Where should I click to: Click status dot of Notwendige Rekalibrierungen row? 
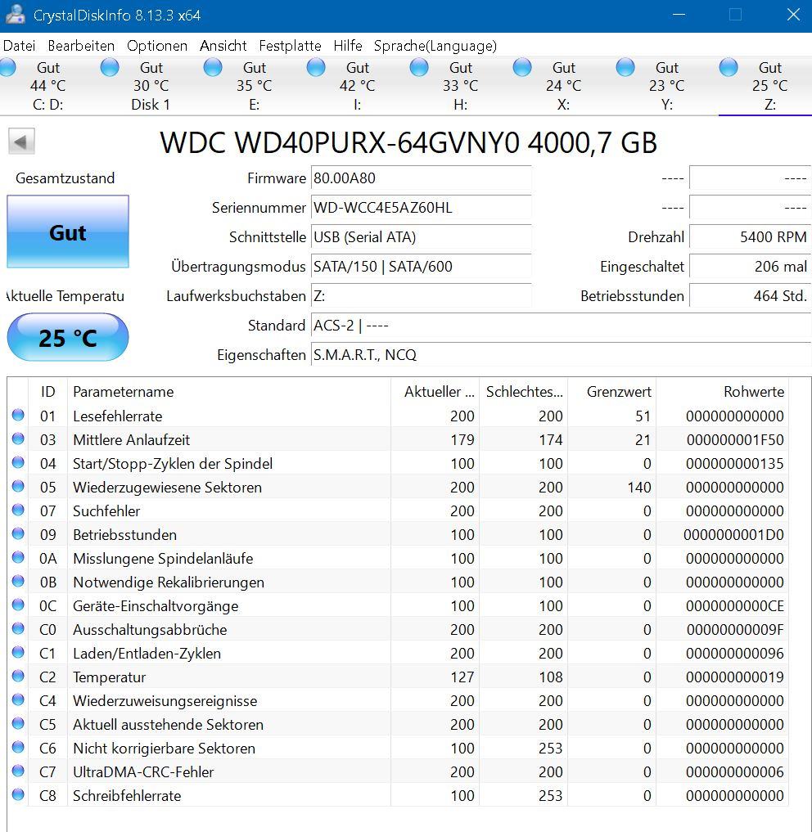18,581
